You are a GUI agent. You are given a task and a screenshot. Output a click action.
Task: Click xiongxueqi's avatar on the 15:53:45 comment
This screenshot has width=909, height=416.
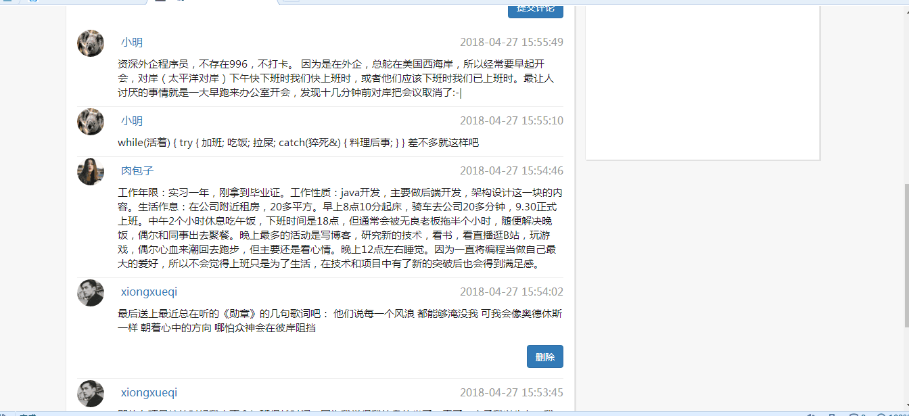tap(91, 394)
